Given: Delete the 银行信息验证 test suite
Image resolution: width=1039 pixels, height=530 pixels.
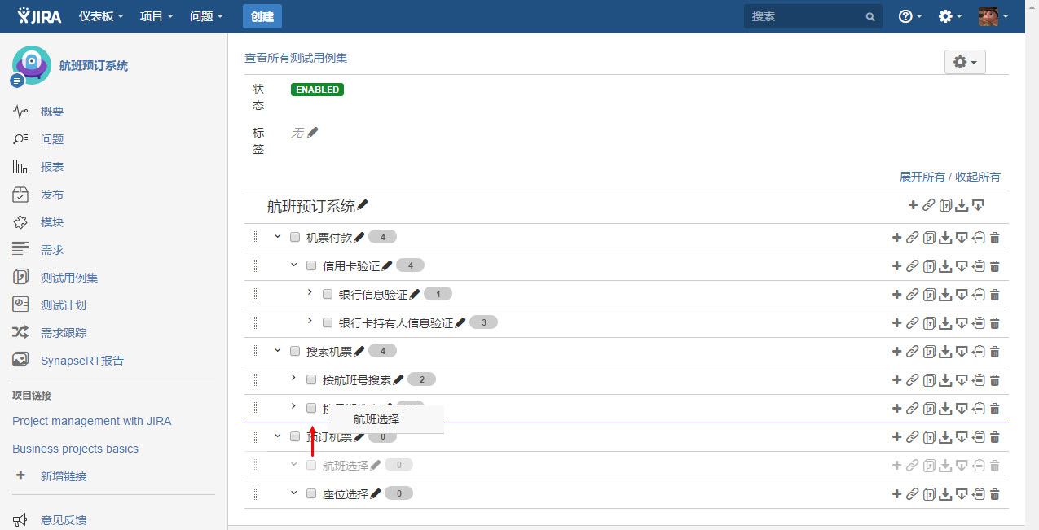Looking at the screenshot, I should 994,295.
